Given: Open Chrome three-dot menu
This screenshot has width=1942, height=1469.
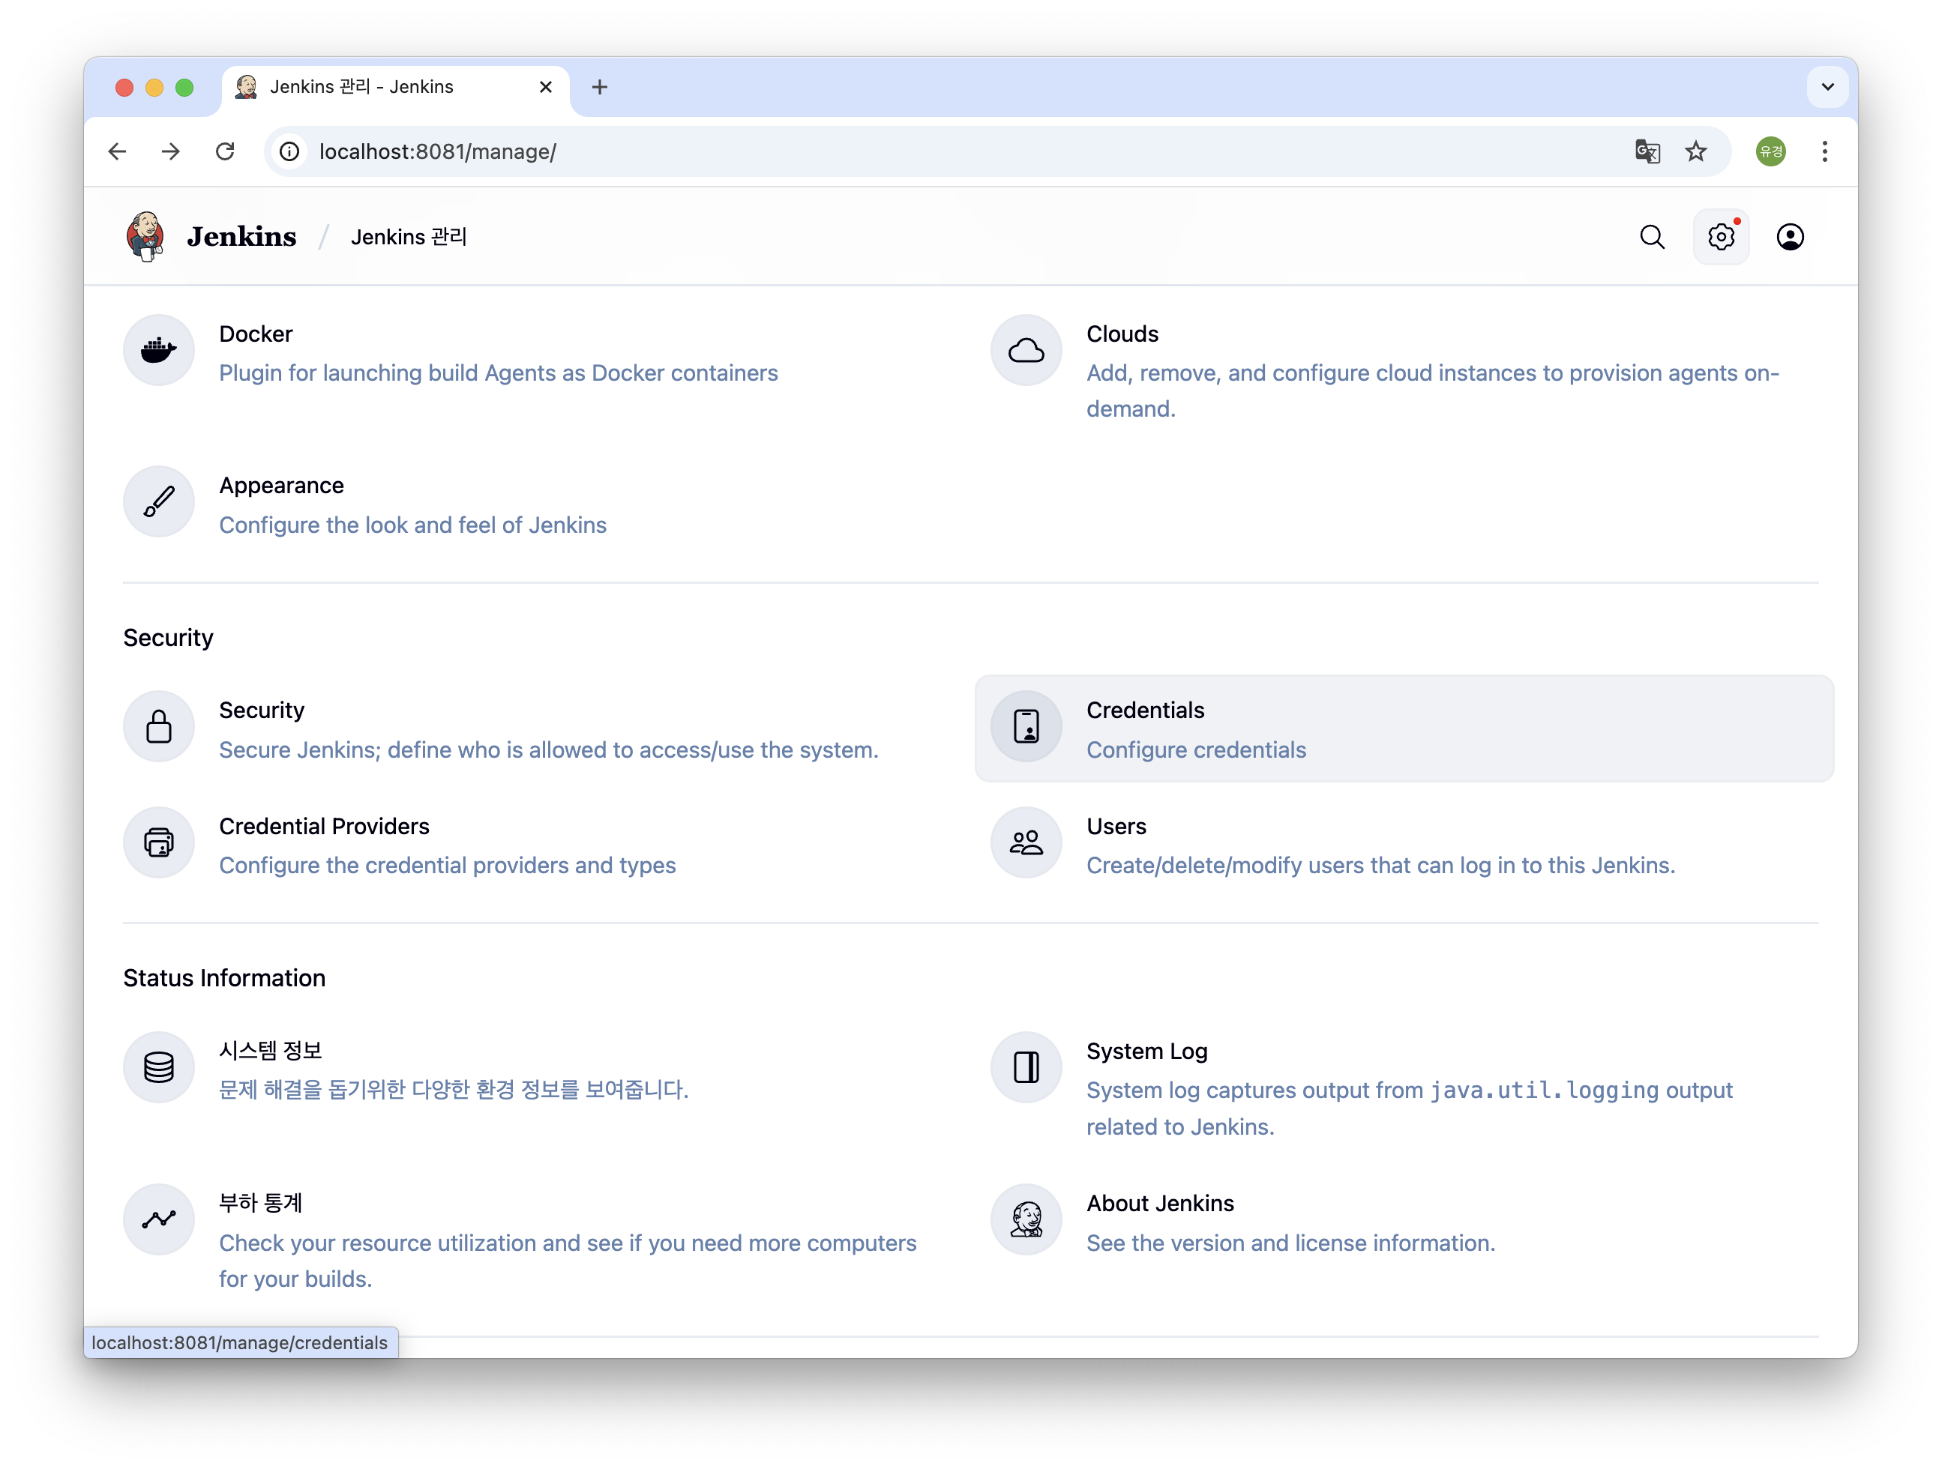Looking at the screenshot, I should point(1824,152).
